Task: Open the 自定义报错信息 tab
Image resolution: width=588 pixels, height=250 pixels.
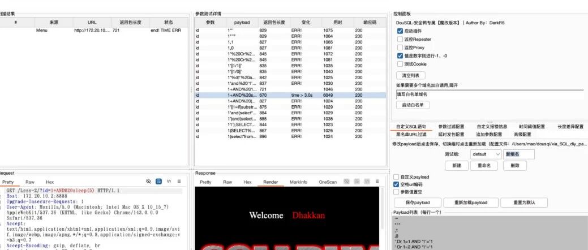Action: (492, 127)
